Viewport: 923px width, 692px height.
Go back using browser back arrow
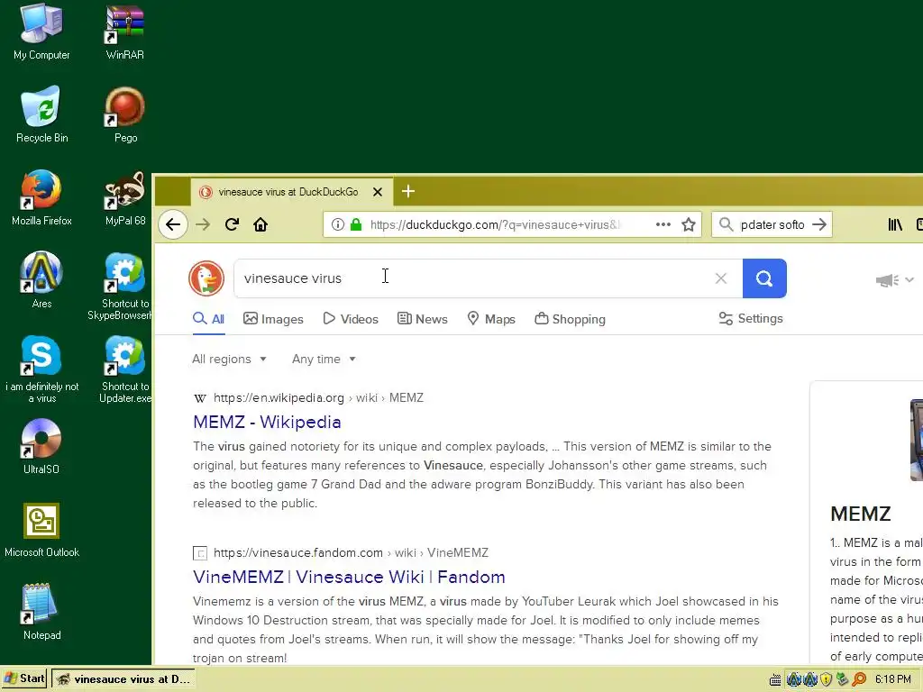pos(173,224)
